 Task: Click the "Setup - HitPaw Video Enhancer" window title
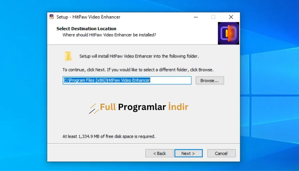(88, 17)
